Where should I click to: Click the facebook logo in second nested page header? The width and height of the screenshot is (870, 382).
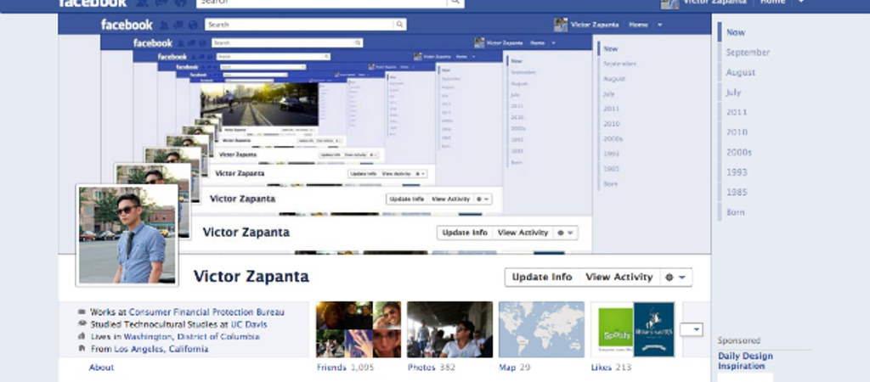pyautogui.click(x=153, y=42)
